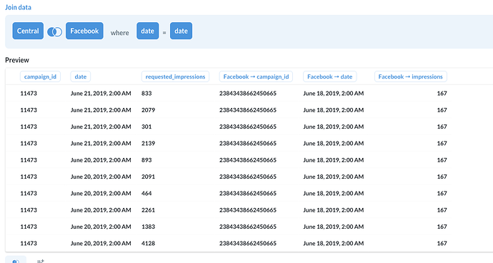Click the where keyword in the join clause
493x263 pixels.
[x=120, y=33]
